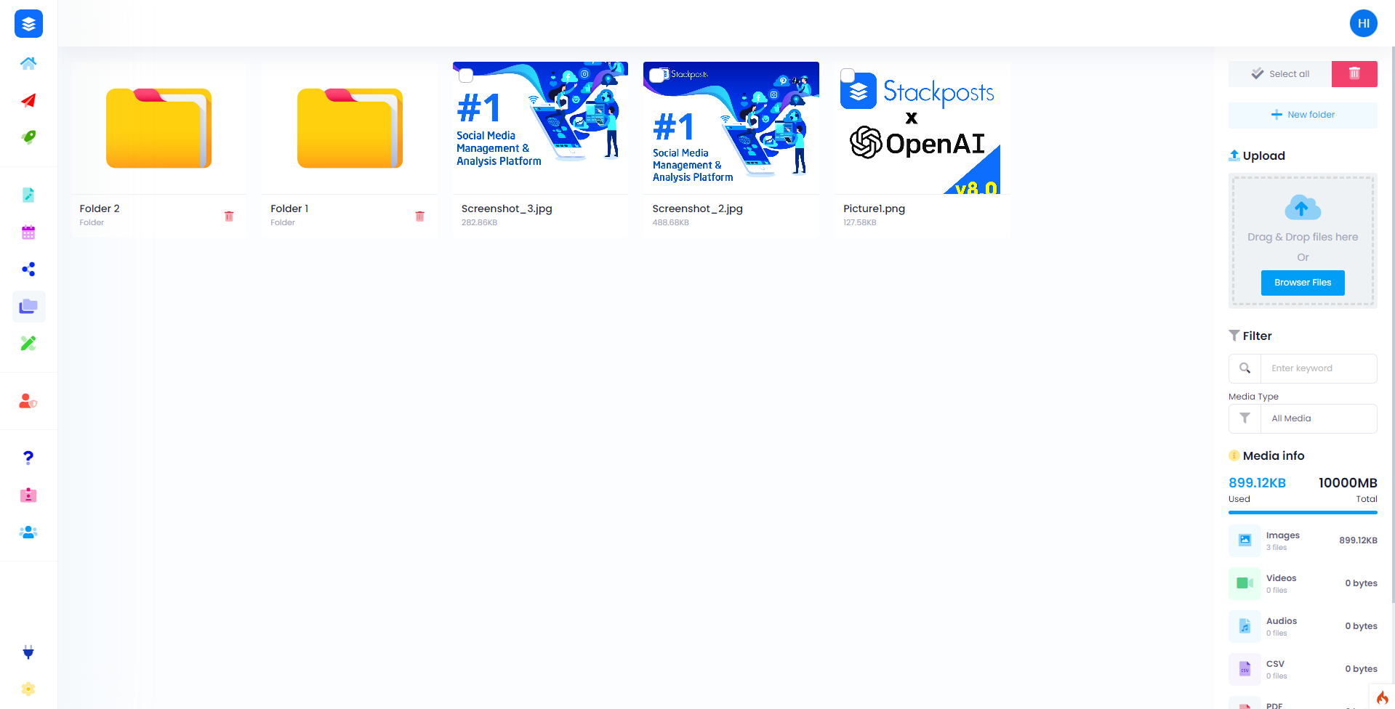The width and height of the screenshot is (1395, 709).
Task: Click the 488.68KB file size text
Action: (670, 223)
